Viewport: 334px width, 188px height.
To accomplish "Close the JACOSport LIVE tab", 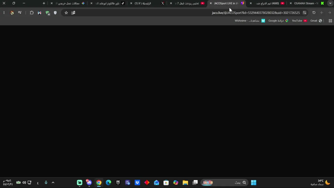I will pos(211,3).
